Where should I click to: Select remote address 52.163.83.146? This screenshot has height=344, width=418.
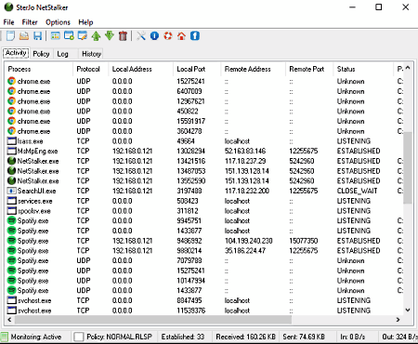pyautogui.click(x=245, y=152)
